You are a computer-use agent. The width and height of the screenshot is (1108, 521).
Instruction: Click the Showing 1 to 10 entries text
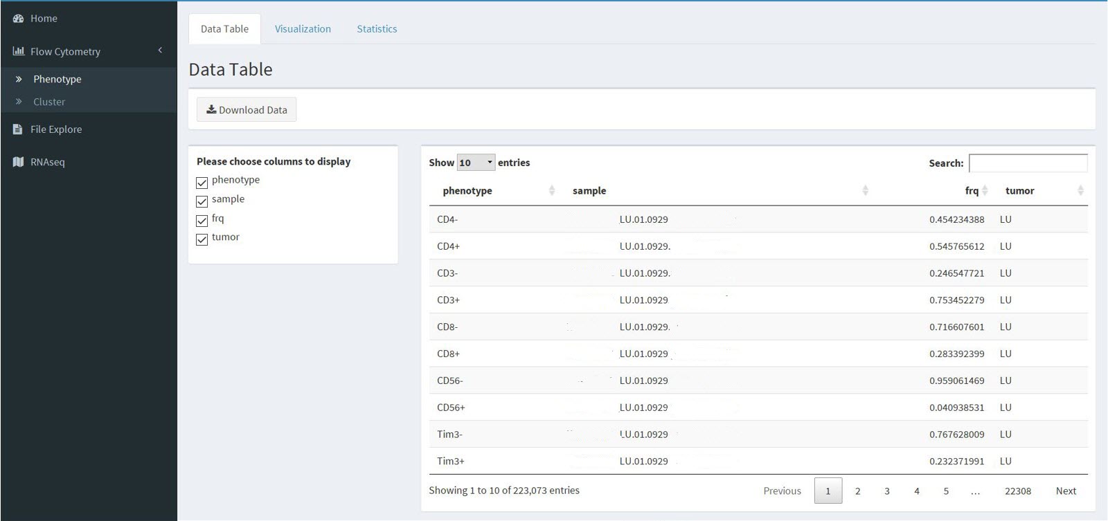[x=504, y=490]
